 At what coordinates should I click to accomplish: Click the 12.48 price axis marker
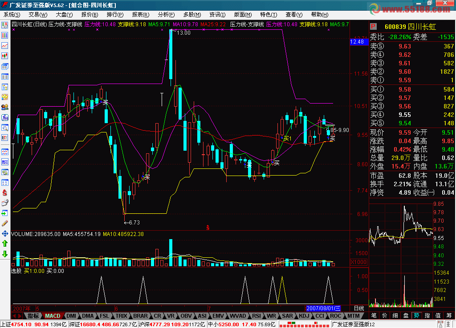click(x=359, y=42)
